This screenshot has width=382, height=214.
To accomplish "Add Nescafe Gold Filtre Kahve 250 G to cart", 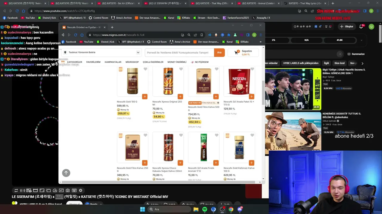I will (145, 163).
